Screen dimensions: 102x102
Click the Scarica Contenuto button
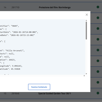[39, 87]
